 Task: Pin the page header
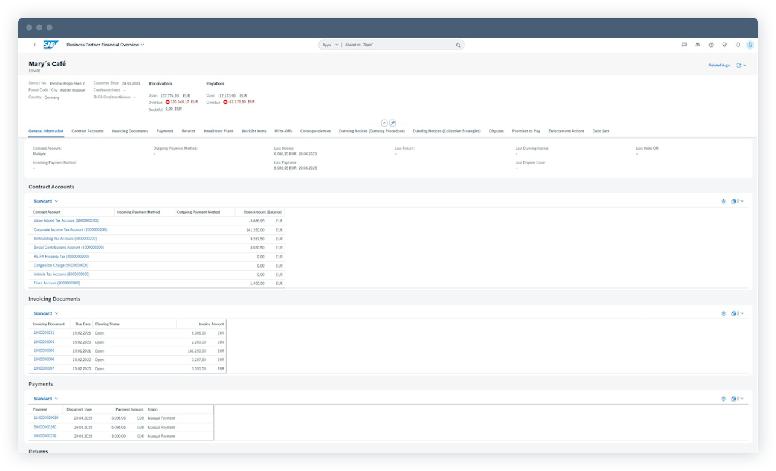(x=393, y=123)
